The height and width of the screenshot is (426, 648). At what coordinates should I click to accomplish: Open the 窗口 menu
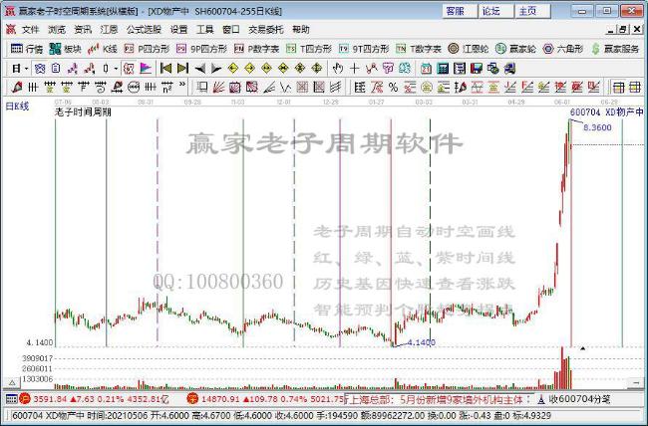point(230,30)
